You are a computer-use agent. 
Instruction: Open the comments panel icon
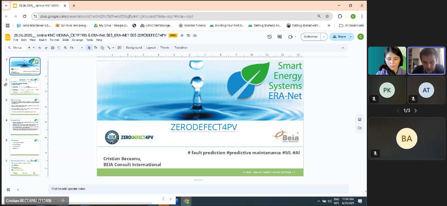coord(279,37)
